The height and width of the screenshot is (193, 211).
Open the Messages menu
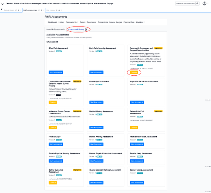pos(37,3)
